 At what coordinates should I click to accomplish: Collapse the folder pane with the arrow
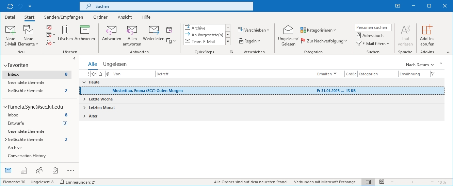click(74, 58)
